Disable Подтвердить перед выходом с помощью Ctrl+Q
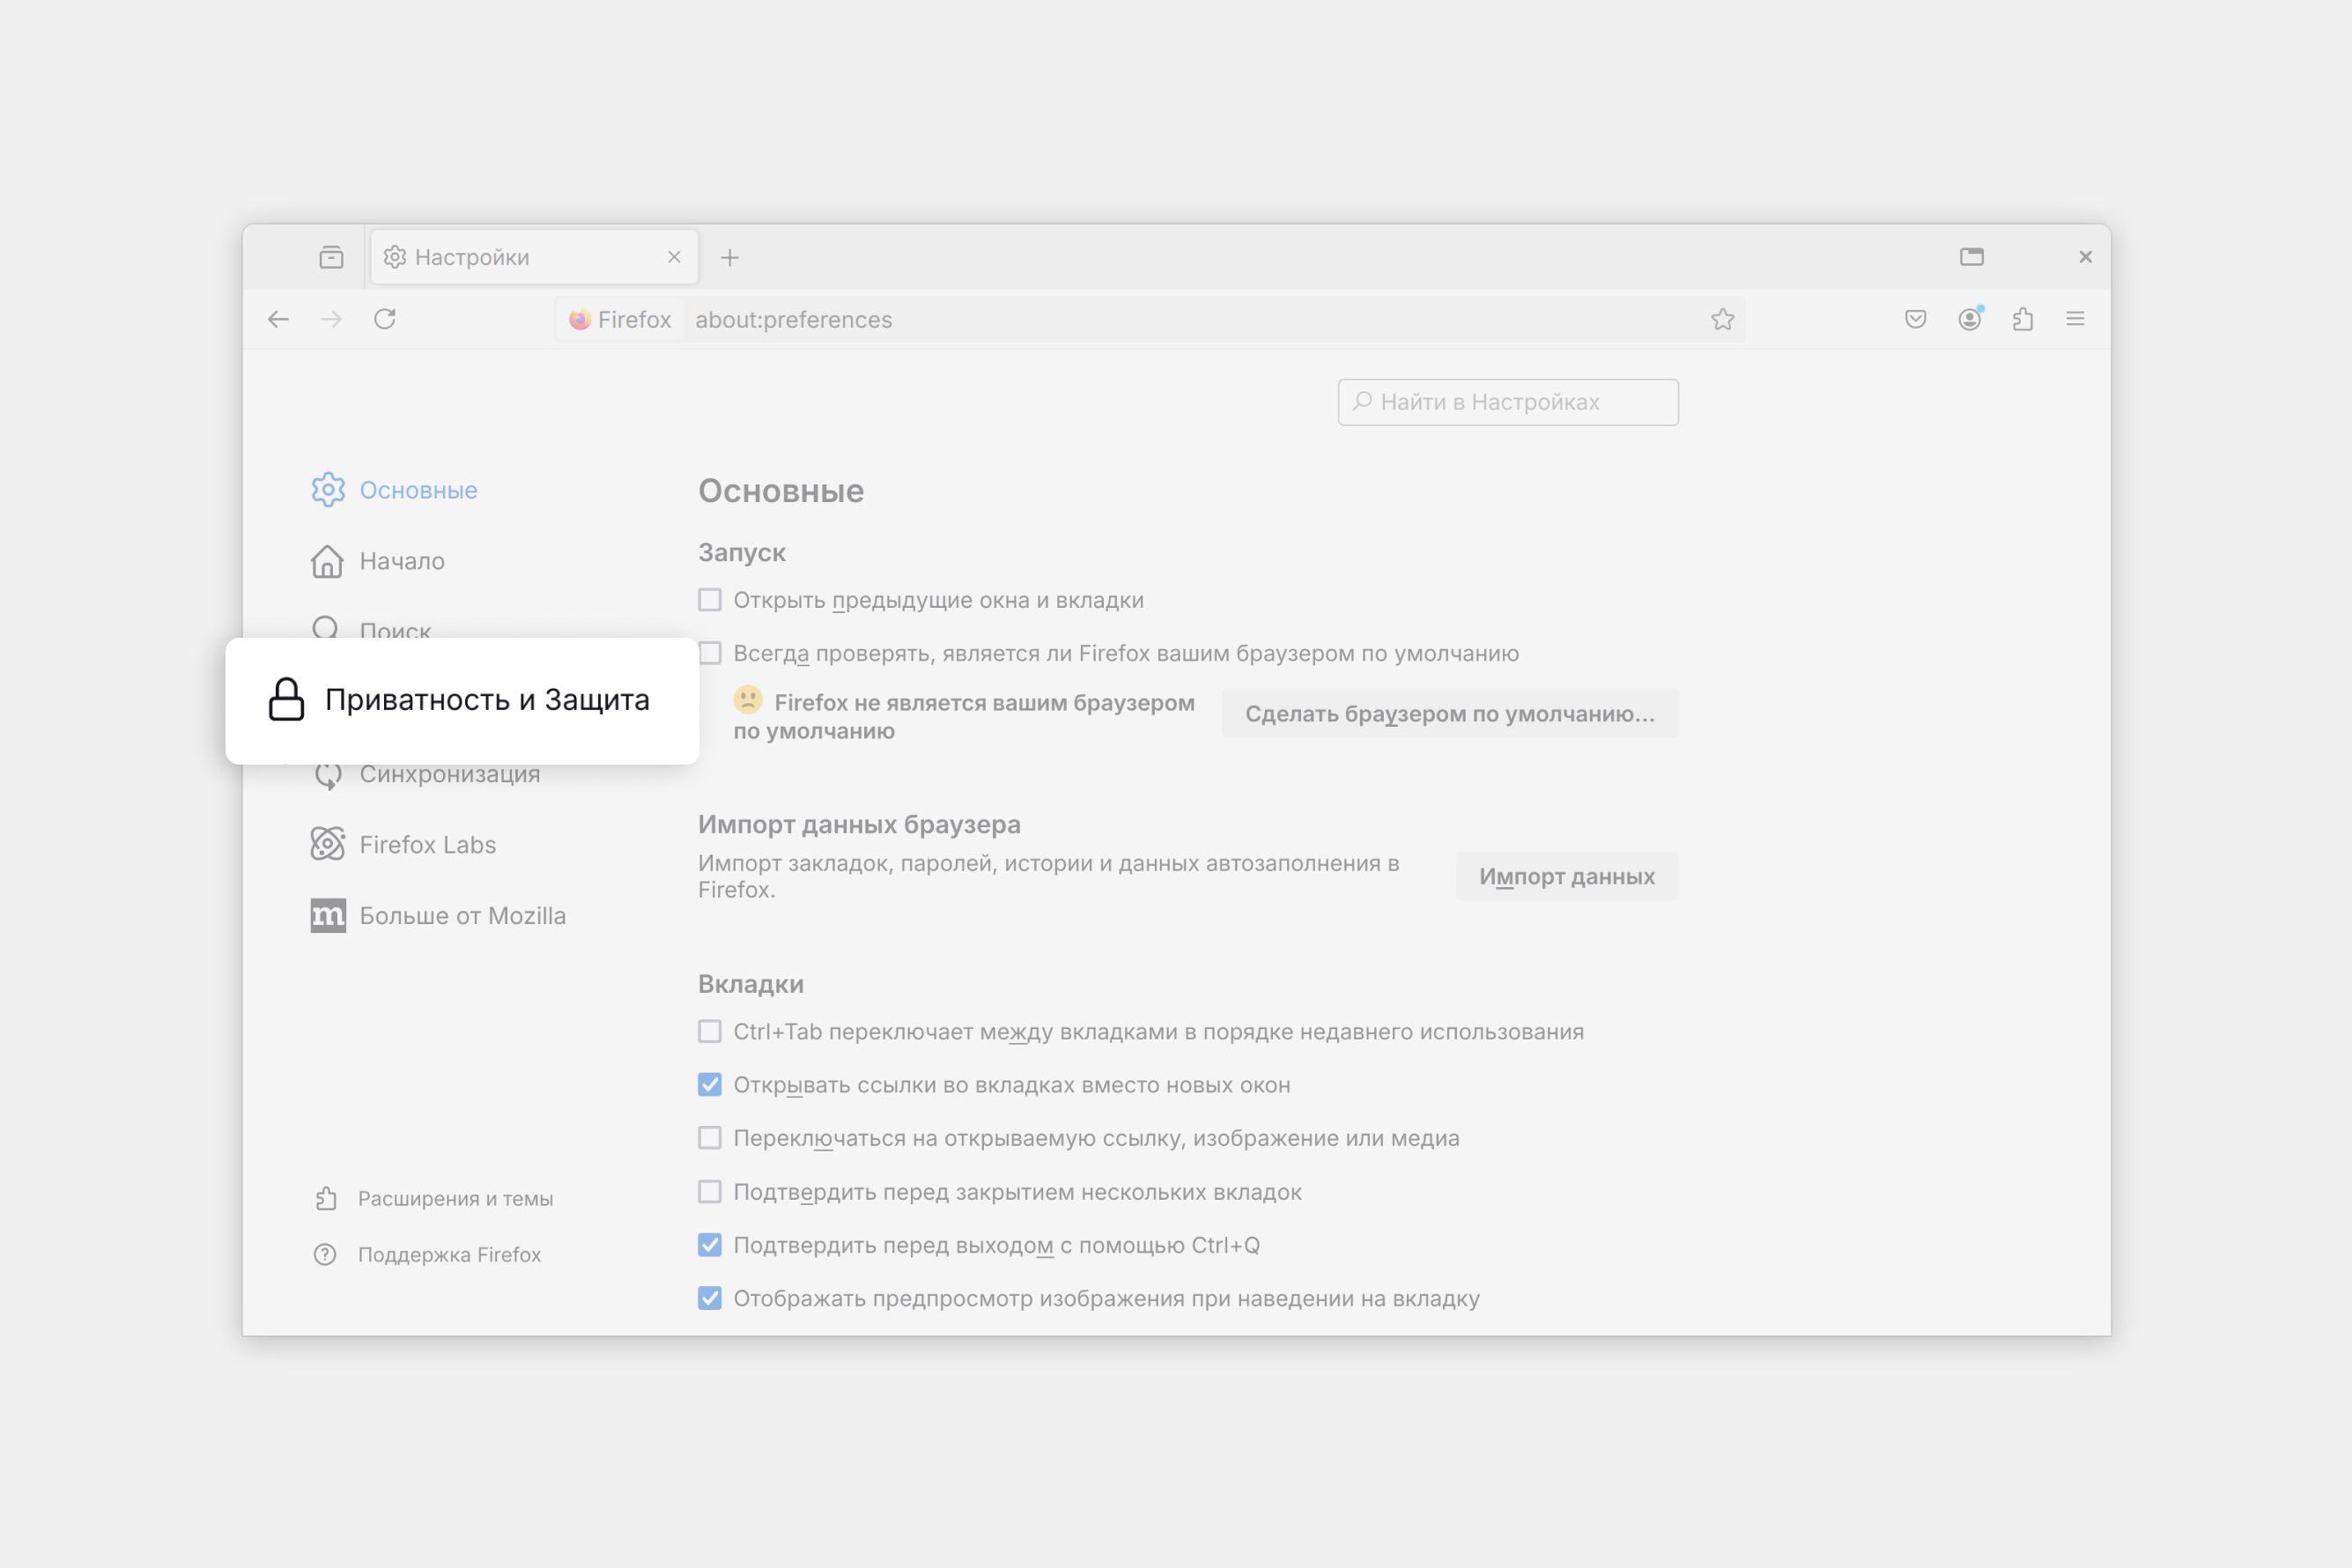This screenshot has width=2352, height=1568. click(x=710, y=1245)
